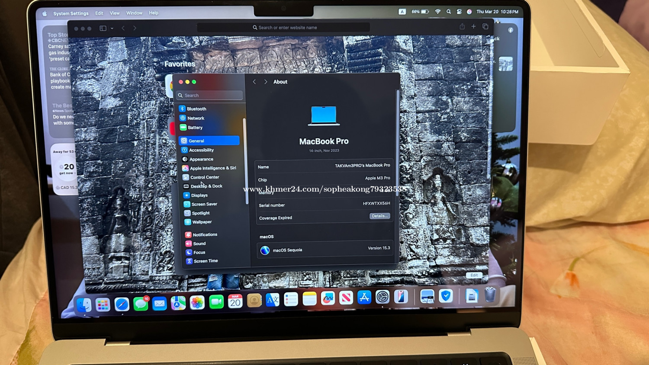Click Details button beside Coverage Expired
649x365 pixels.
380,216
